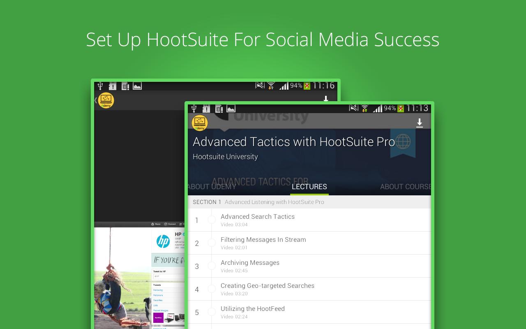
Task: Tap the HP logo avatar on the Twitter page
Action: coord(163,240)
